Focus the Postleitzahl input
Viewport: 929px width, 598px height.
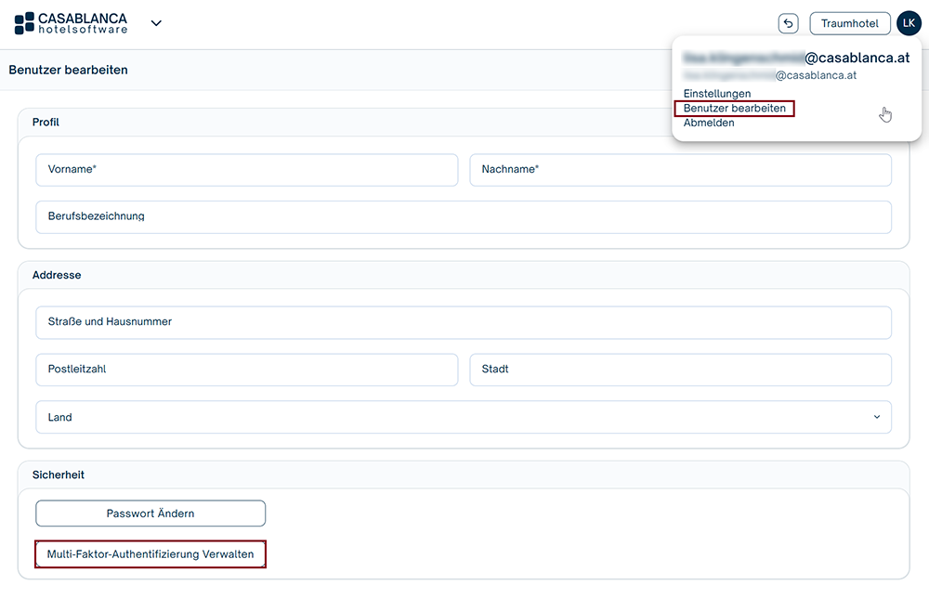pyautogui.click(x=246, y=370)
